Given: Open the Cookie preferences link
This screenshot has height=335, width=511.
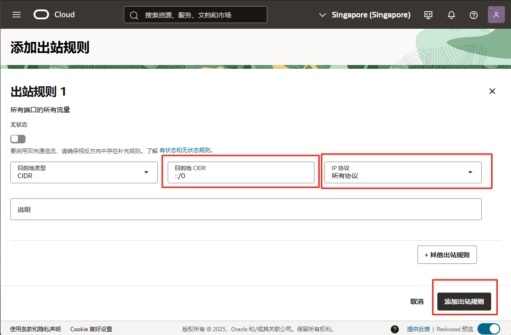Looking at the screenshot, I should 91,329.
